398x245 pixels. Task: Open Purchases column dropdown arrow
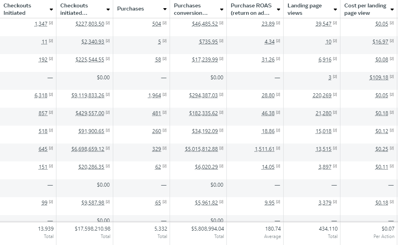[165, 9]
